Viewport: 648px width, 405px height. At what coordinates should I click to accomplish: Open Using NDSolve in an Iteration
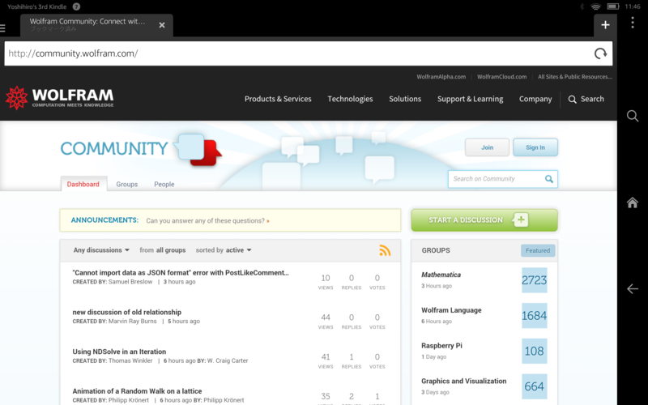point(119,352)
